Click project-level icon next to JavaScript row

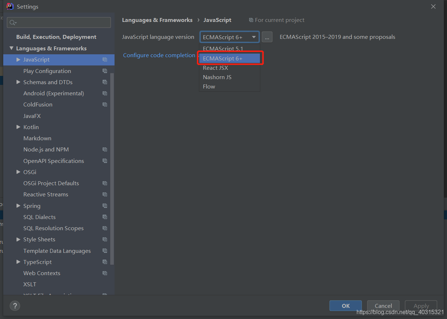[x=105, y=60]
